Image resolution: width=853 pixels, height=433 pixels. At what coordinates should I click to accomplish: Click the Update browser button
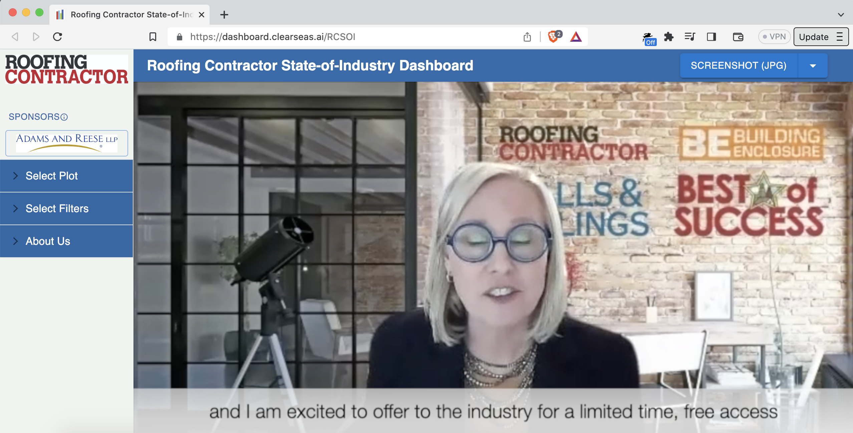(814, 37)
